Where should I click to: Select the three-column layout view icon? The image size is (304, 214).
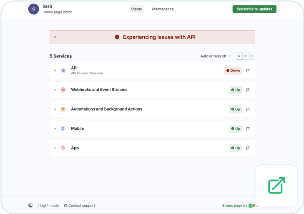tap(251, 56)
